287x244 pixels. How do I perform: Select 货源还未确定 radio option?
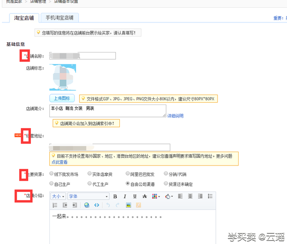pyautogui.click(x=165, y=183)
